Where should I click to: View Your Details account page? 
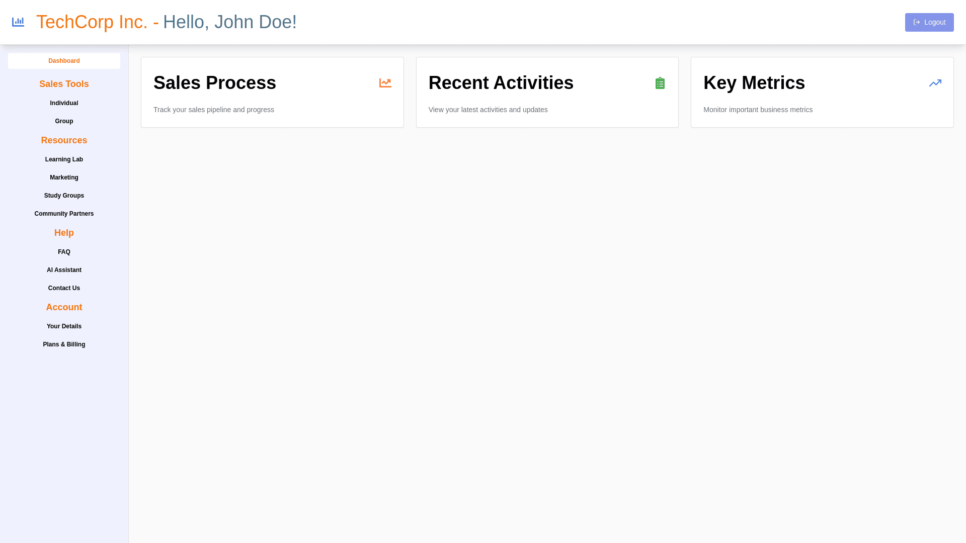[x=64, y=326]
